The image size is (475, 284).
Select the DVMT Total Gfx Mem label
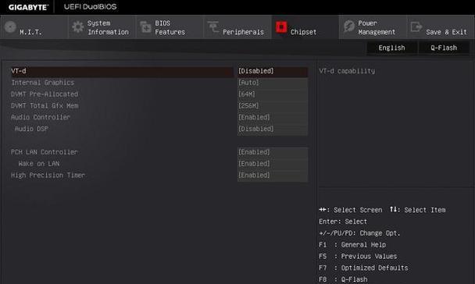45,105
